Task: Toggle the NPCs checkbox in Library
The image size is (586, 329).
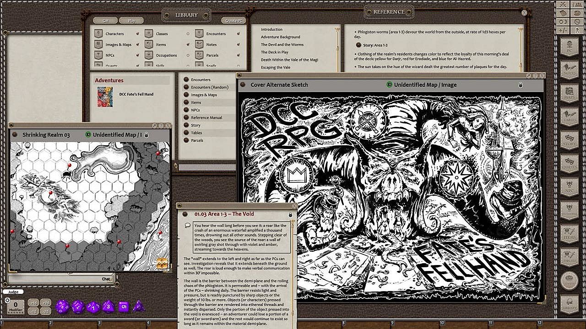Action: point(137,55)
